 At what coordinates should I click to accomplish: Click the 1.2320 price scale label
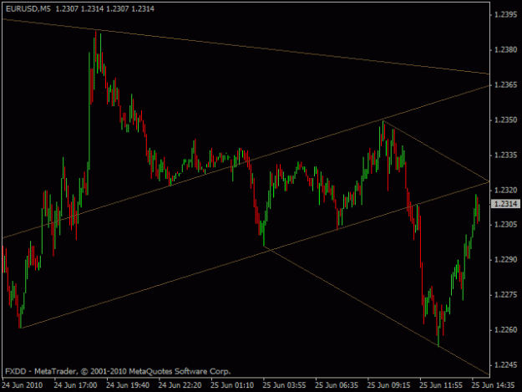click(505, 191)
